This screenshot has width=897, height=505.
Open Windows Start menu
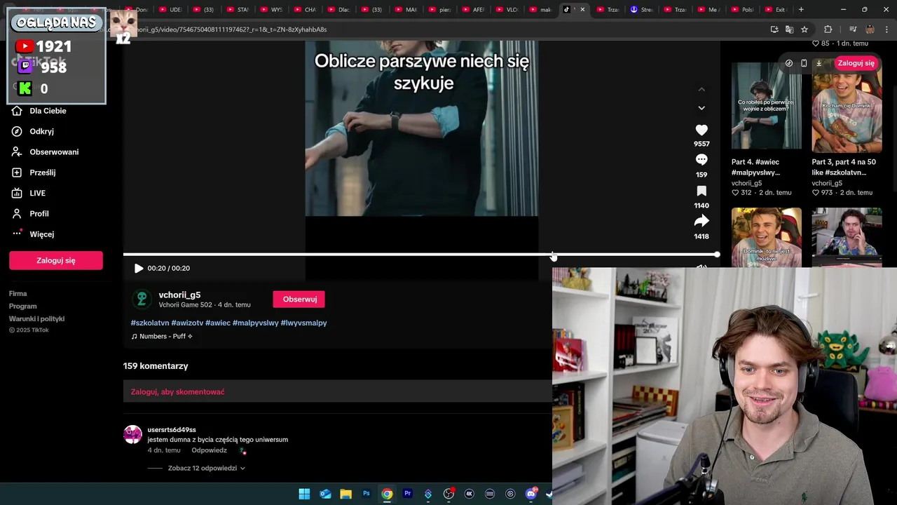click(304, 494)
